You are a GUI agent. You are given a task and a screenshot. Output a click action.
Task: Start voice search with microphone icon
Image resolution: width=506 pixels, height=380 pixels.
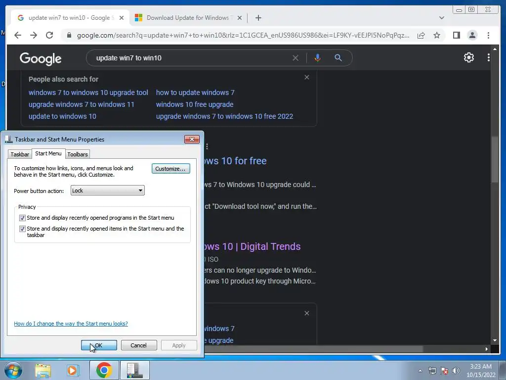pos(318,58)
